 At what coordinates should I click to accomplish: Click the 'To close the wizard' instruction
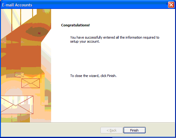84,76
